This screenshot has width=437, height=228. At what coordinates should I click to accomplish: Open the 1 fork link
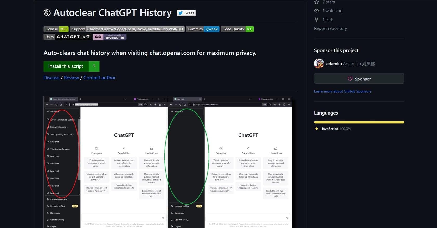coord(328,20)
